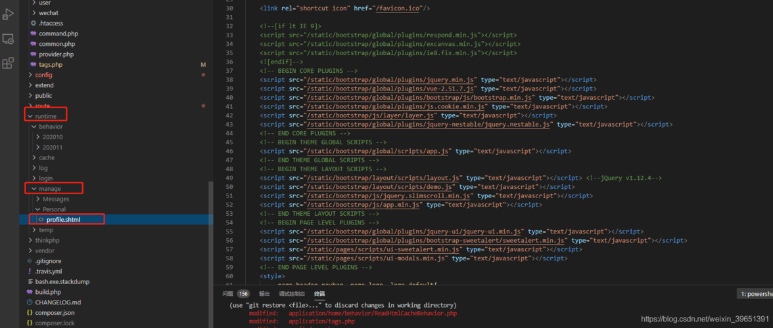Click the PHP icon beside build.php
The width and height of the screenshot is (773, 328).
[x=30, y=292]
